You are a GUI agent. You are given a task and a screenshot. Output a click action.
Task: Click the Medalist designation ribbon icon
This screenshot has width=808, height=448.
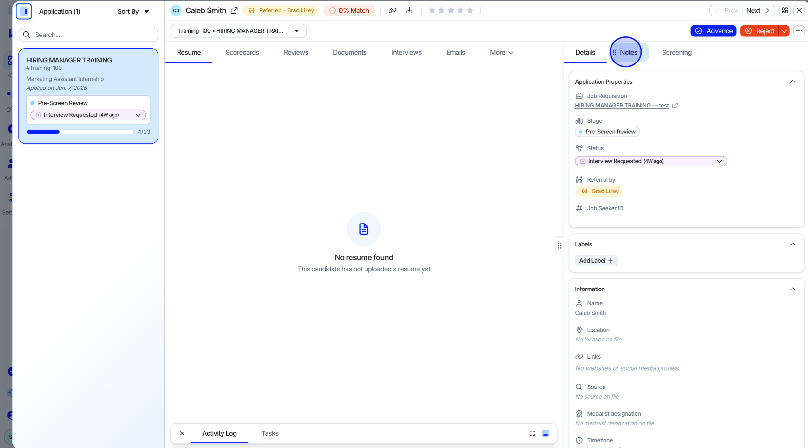pos(579,413)
